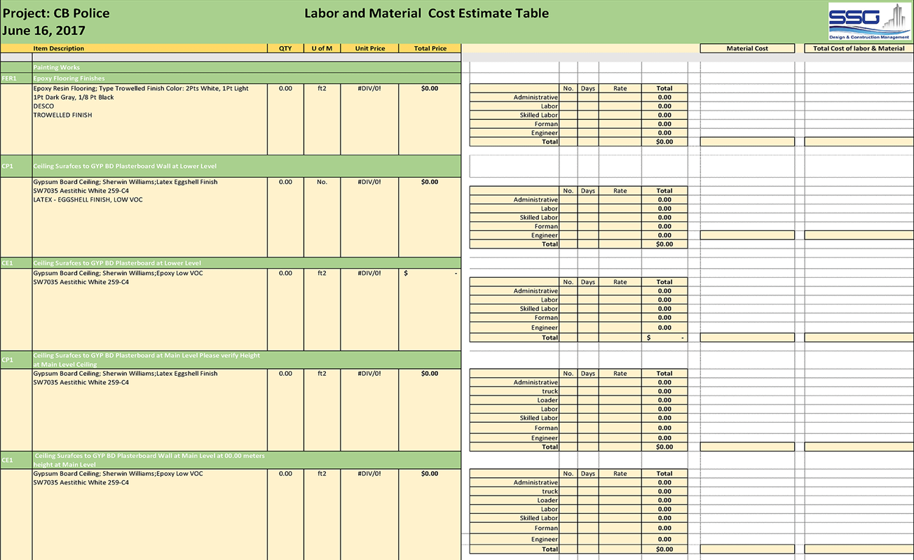Select the 'Epoxy Resin Flooring; Type Trowelled Finish' description line
914x560 pixels.
click(141, 89)
